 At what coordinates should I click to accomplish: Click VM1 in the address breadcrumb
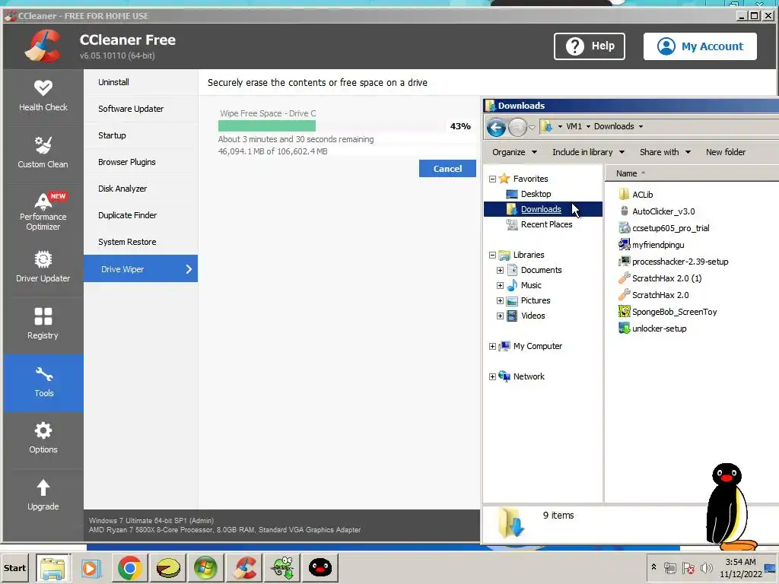coord(574,126)
